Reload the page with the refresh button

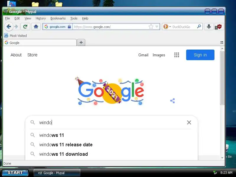25,27
